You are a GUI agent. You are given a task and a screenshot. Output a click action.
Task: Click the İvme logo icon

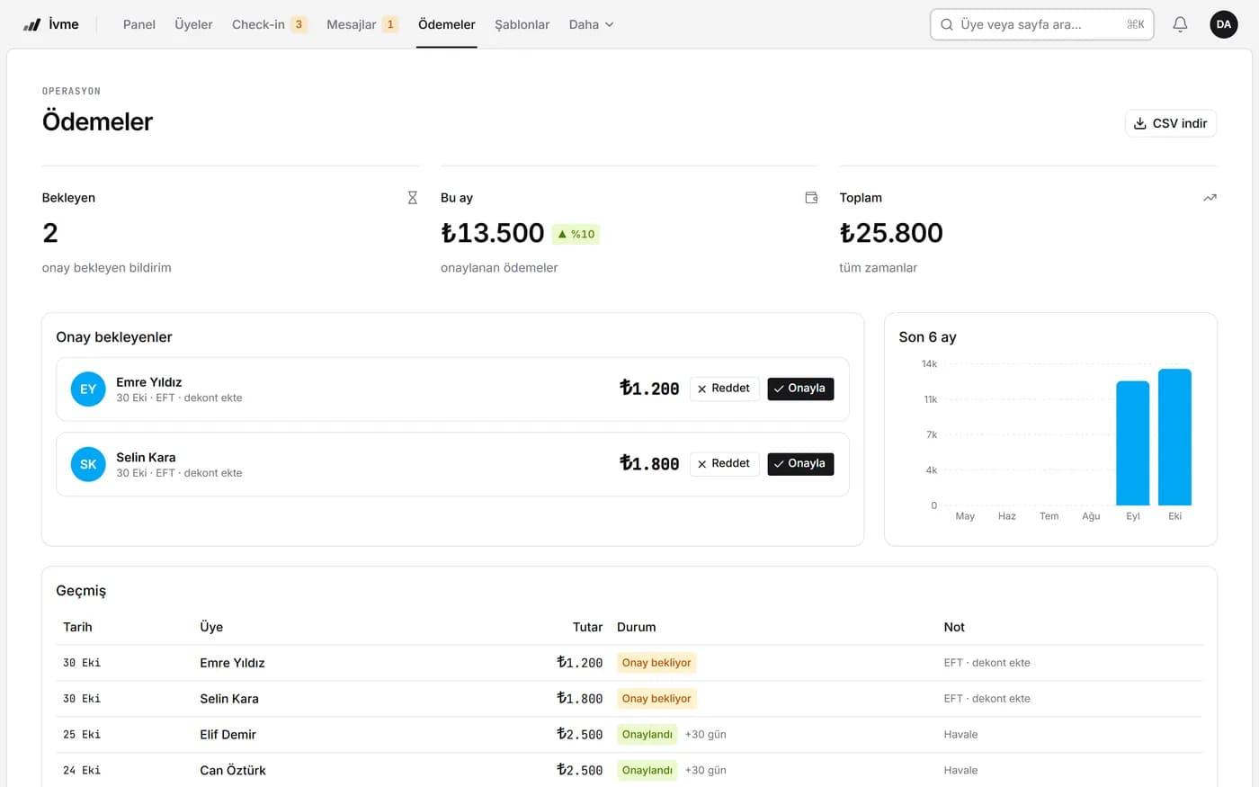[31, 24]
